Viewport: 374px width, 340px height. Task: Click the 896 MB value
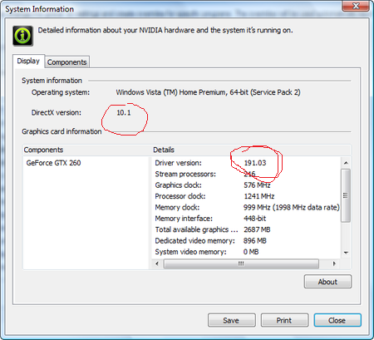255,240
